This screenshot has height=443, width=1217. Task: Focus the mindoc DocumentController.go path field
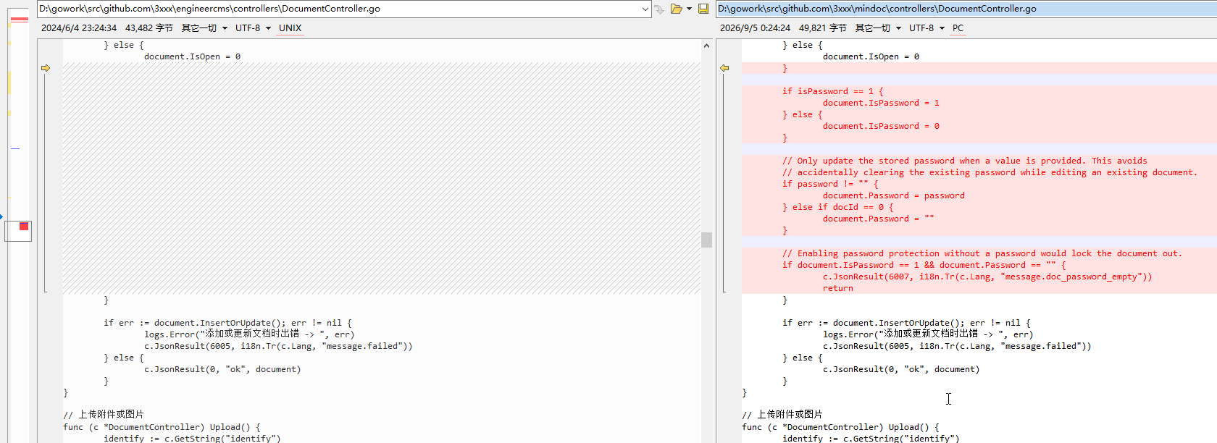pos(966,9)
